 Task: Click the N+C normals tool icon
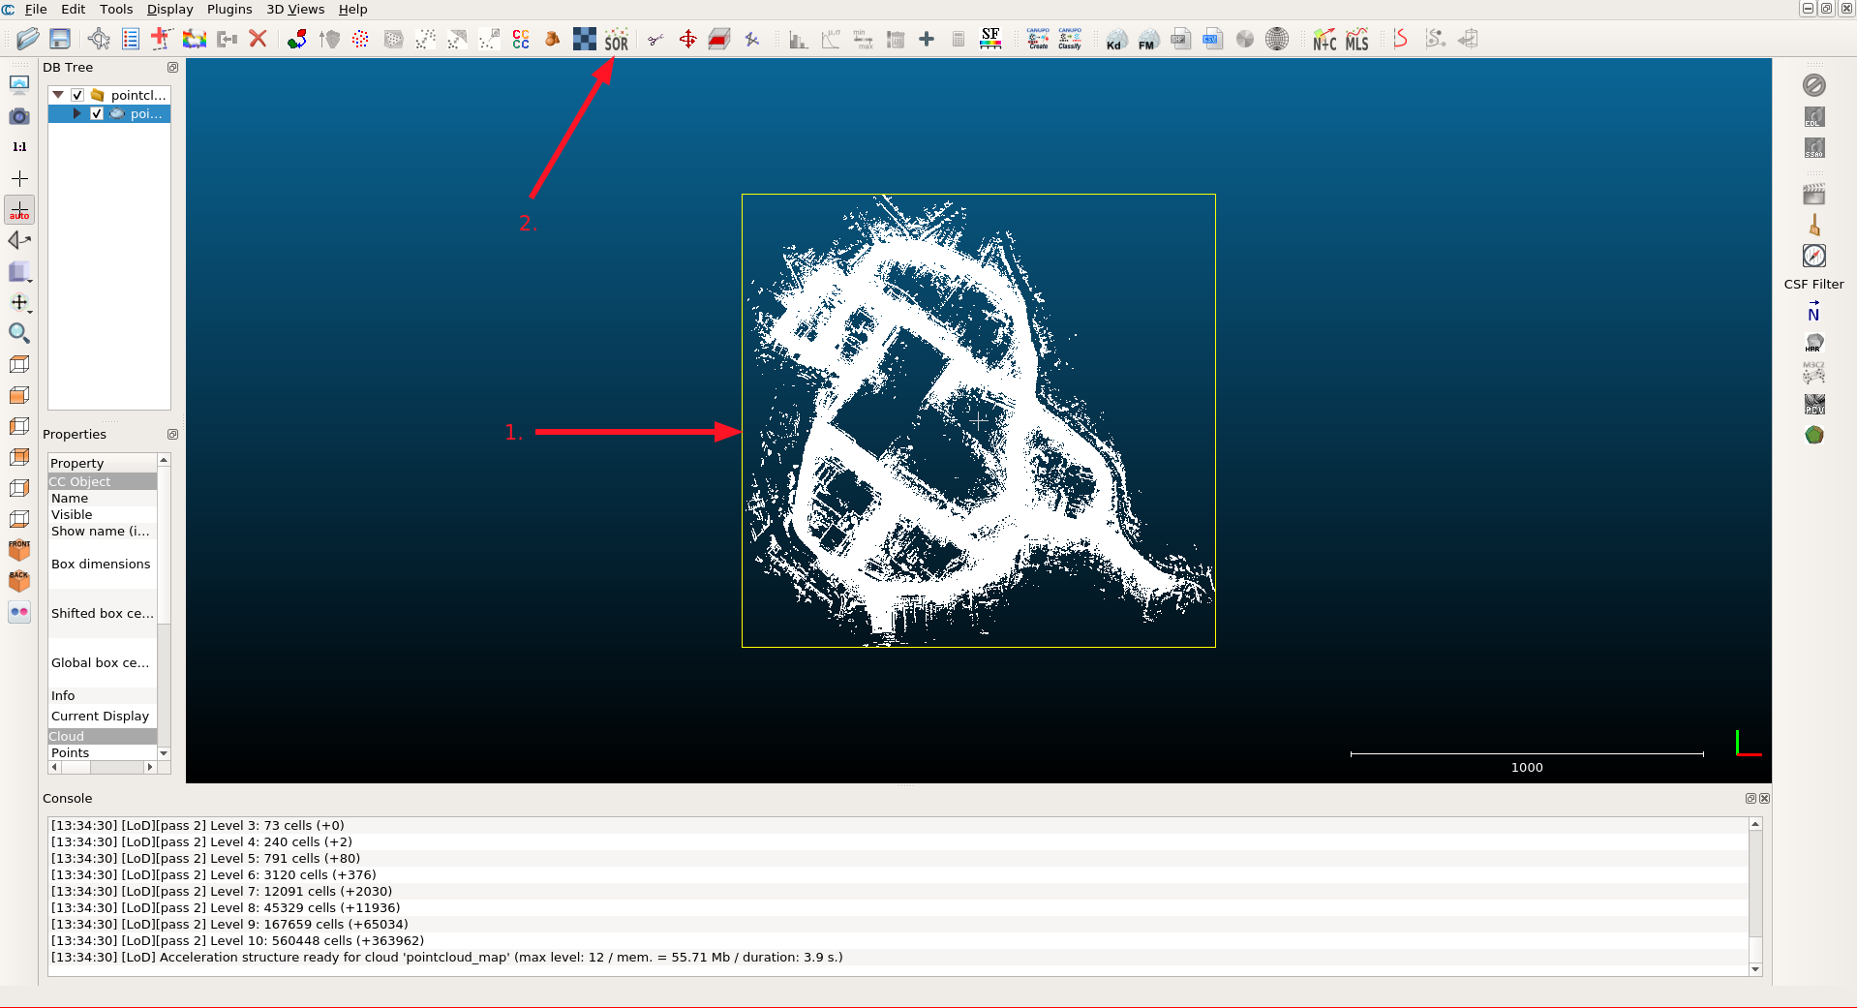[x=1324, y=40]
